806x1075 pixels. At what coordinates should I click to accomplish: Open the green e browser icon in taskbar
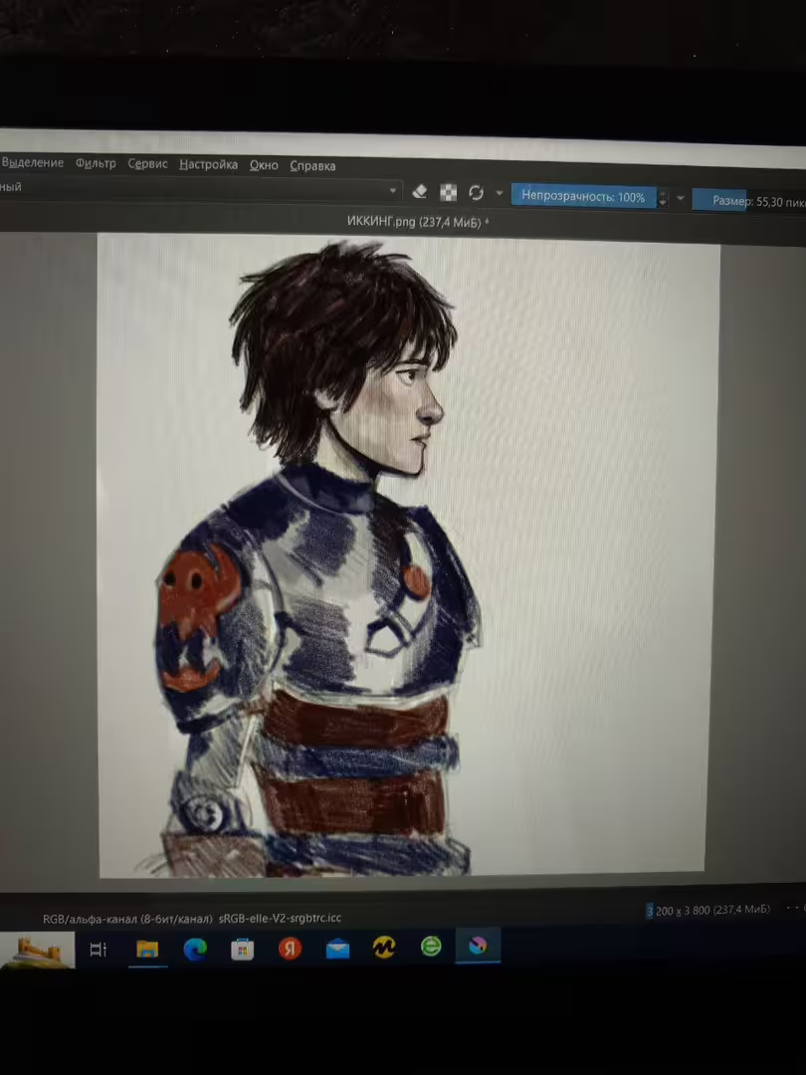pos(431,947)
